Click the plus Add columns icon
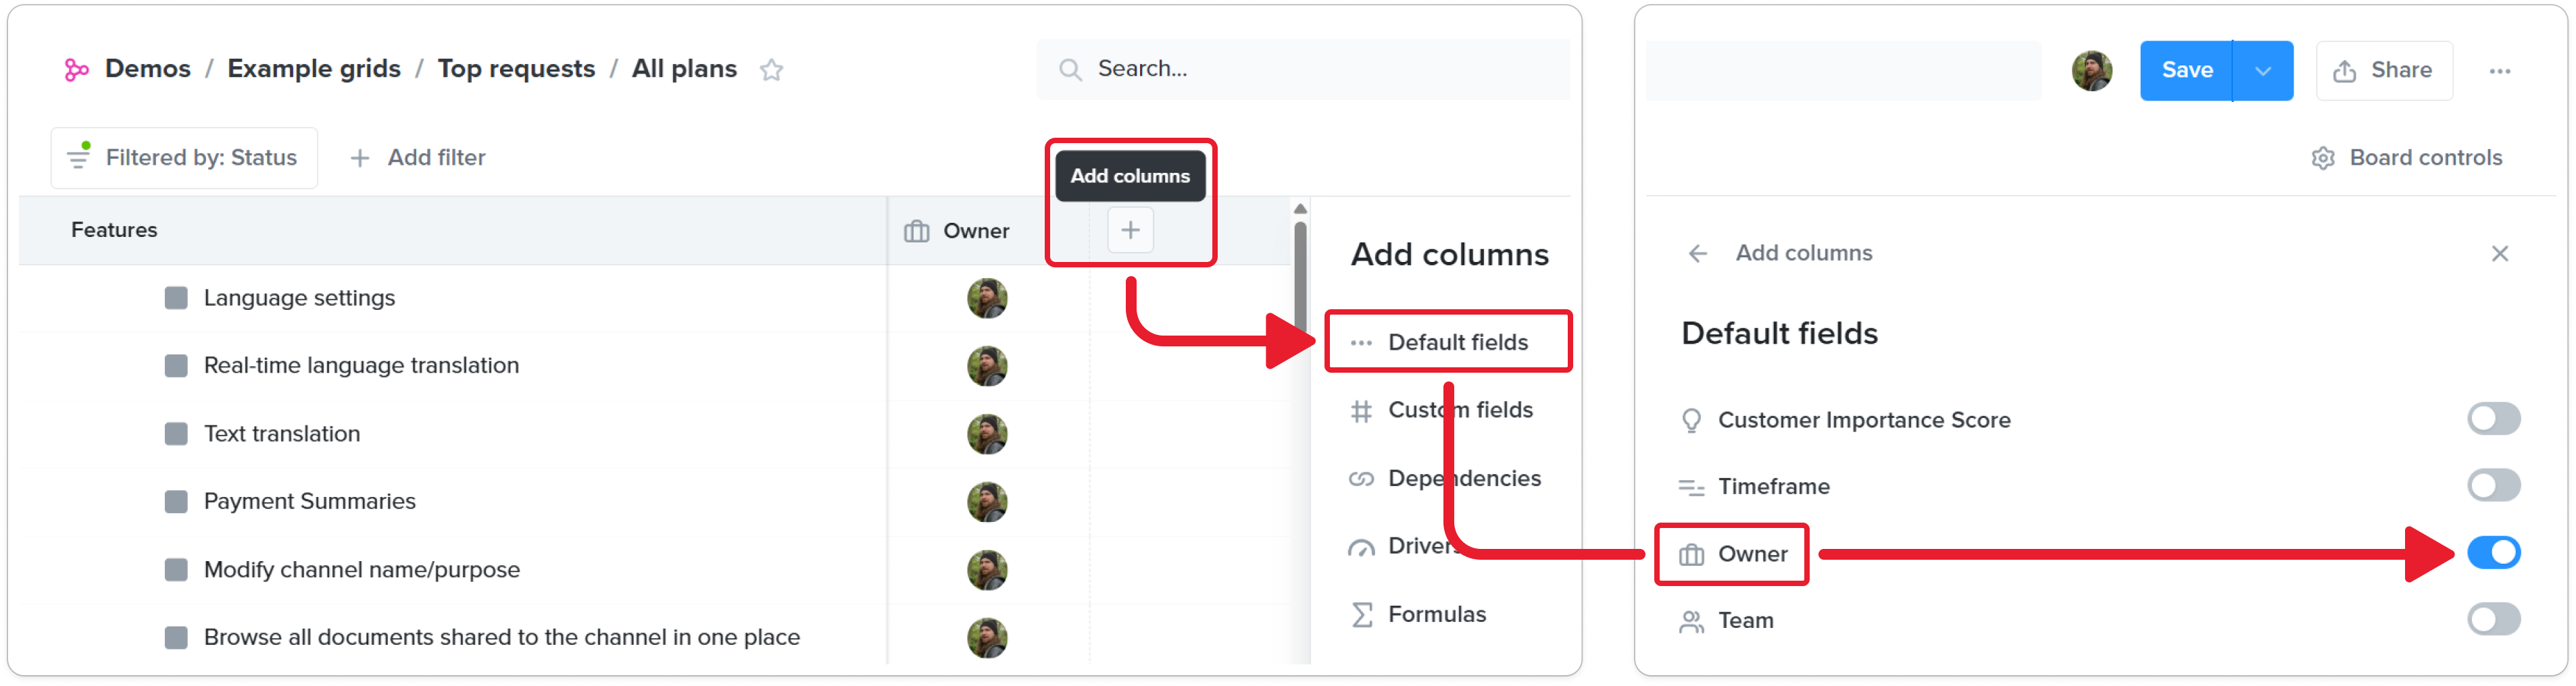The image size is (2576, 686). coord(1130,231)
